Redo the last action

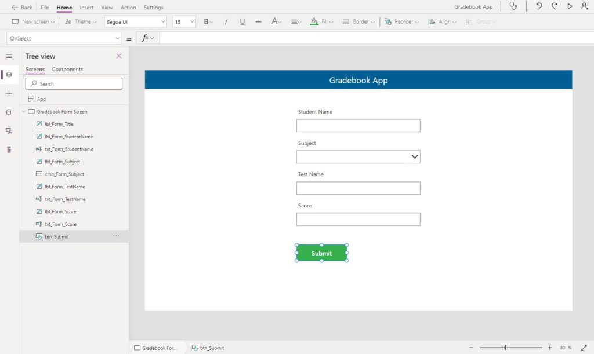[554, 6]
